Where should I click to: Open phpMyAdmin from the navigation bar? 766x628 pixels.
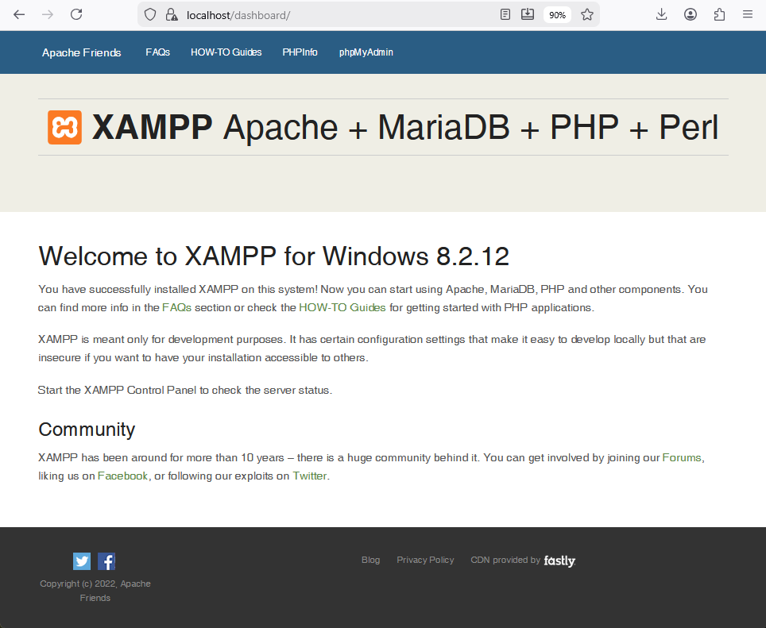[366, 52]
